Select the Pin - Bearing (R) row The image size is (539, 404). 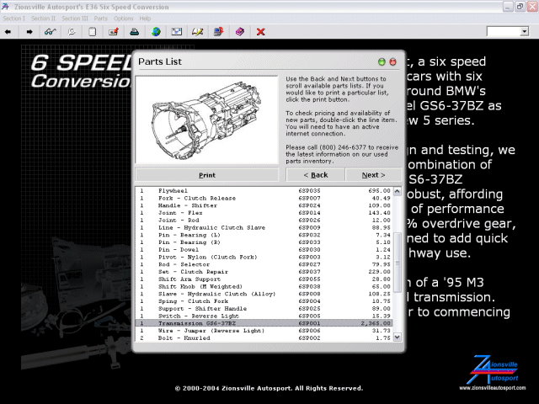264,242
